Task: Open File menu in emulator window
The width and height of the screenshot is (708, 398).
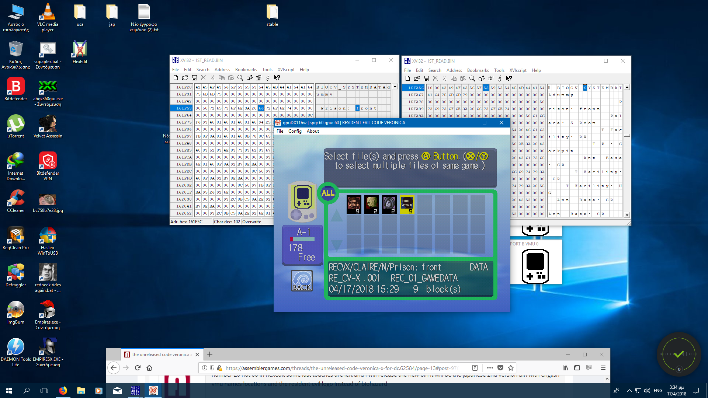Action: (x=280, y=131)
